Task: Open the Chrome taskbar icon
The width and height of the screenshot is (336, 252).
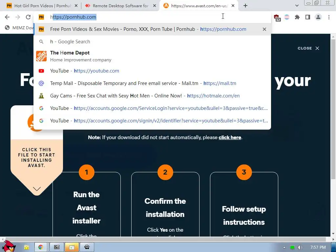Action: pyautogui.click(x=40, y=247)
